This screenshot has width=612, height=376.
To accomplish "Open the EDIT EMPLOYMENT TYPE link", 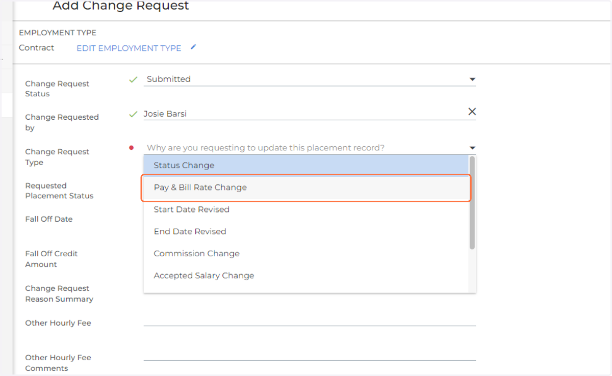I will [129, 48].
